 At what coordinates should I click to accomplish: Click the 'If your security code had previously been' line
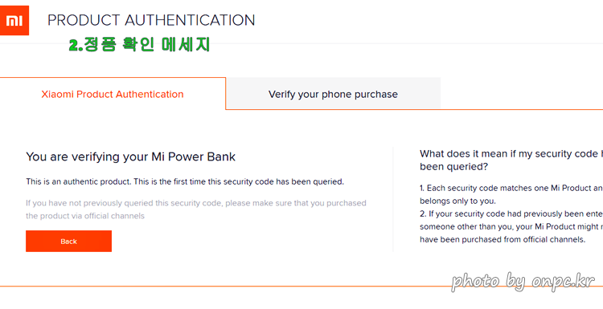(511, 213)
